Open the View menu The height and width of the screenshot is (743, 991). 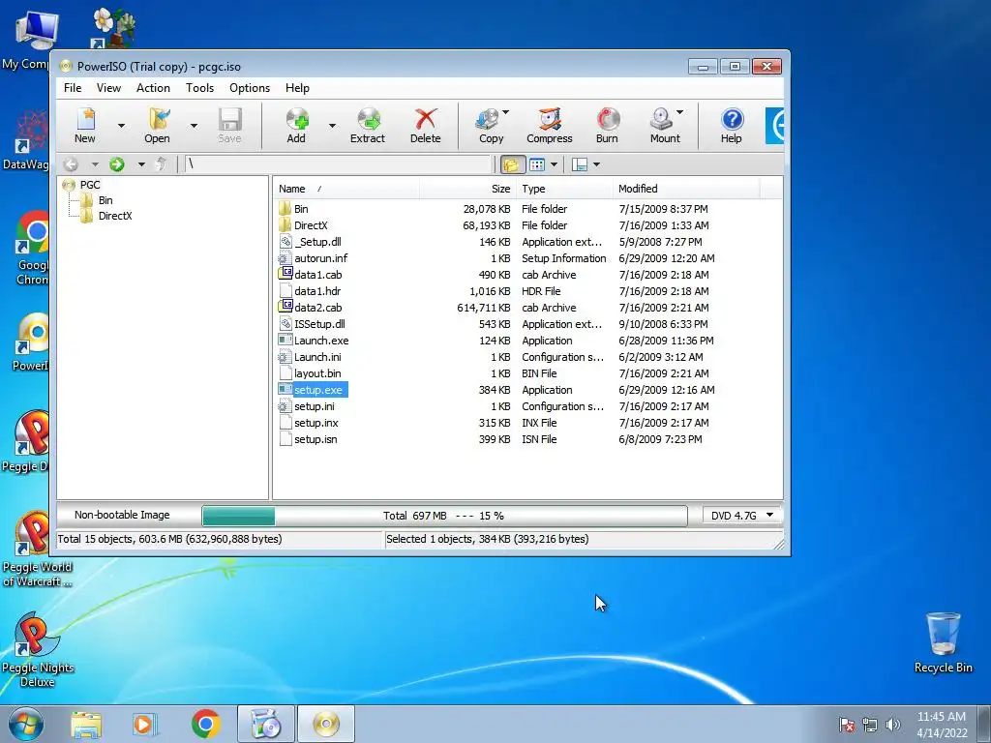tap(108, 88)
